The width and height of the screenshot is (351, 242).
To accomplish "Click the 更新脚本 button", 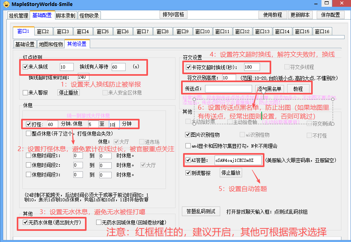I will (300, 15).
